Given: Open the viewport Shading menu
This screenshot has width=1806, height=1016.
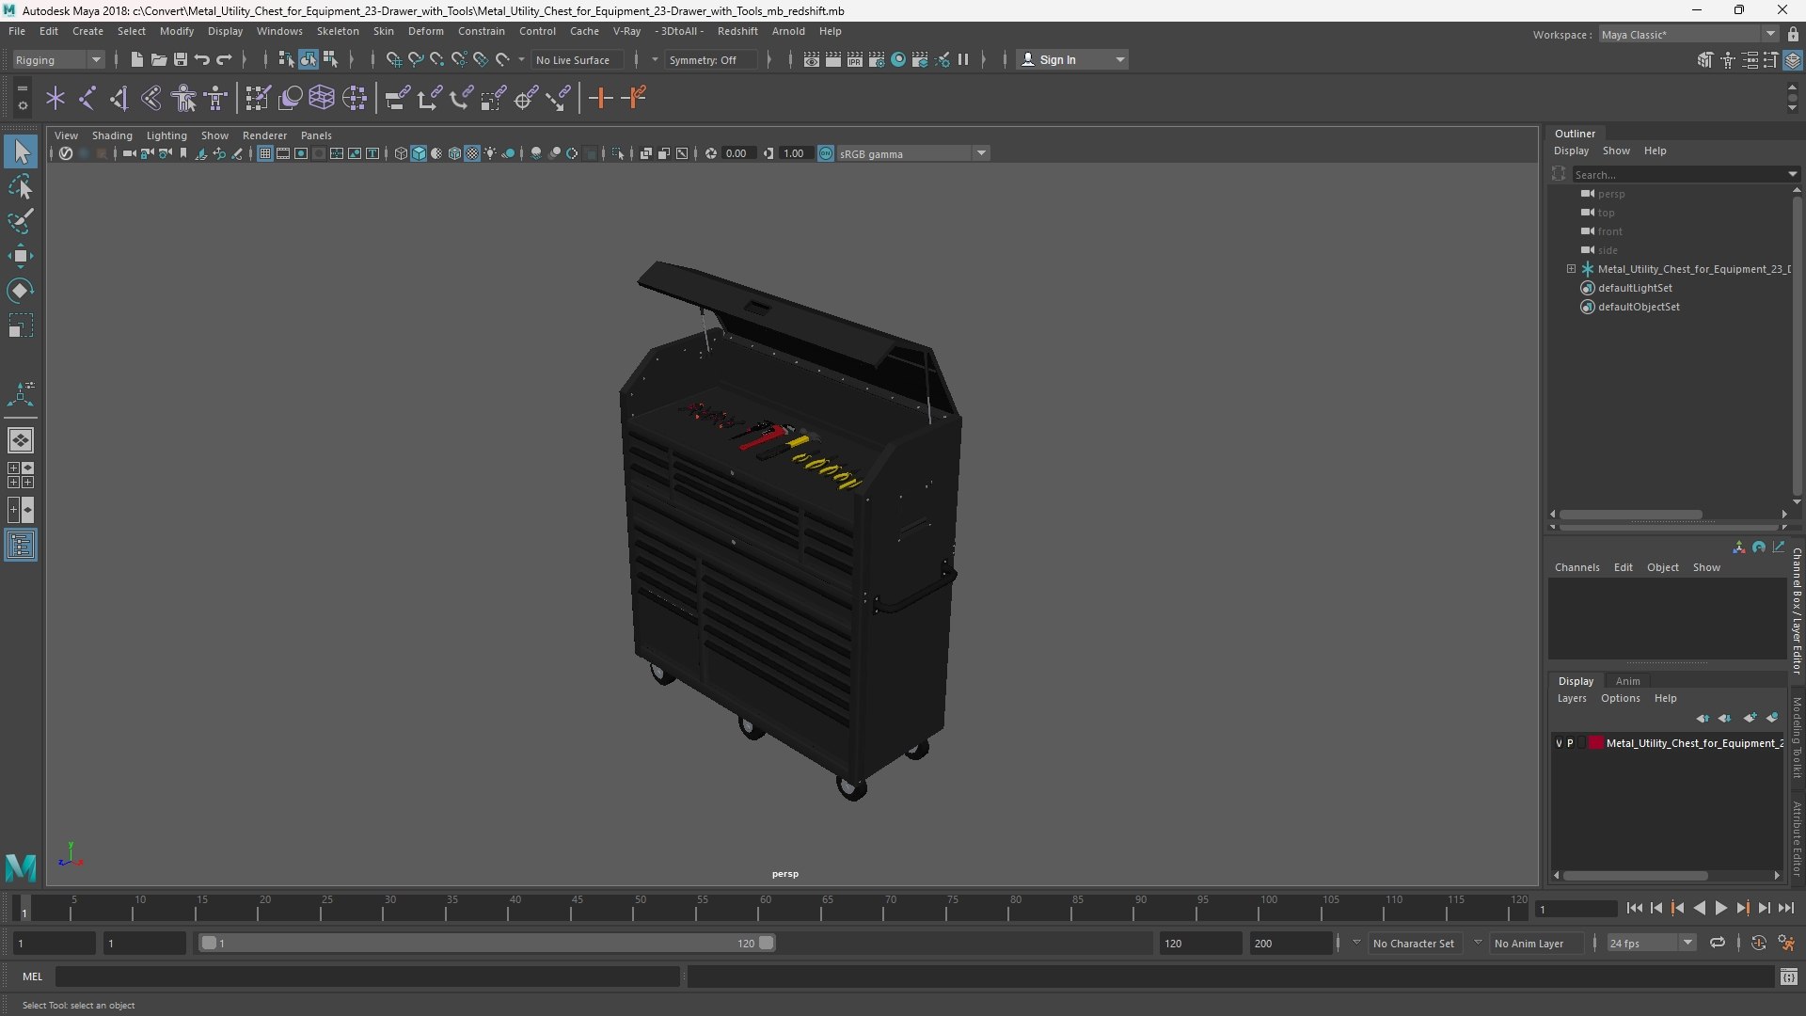Looking at the screenshot, I should pyautogui.click(x=112, y=135).
